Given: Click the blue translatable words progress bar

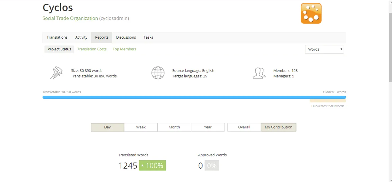Looking at the screenshot, I should (194, 97).
